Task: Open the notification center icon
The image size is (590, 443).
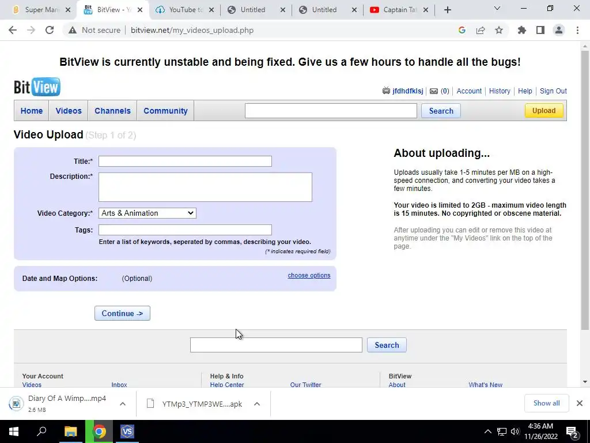Action: click(x=572, y=432)
